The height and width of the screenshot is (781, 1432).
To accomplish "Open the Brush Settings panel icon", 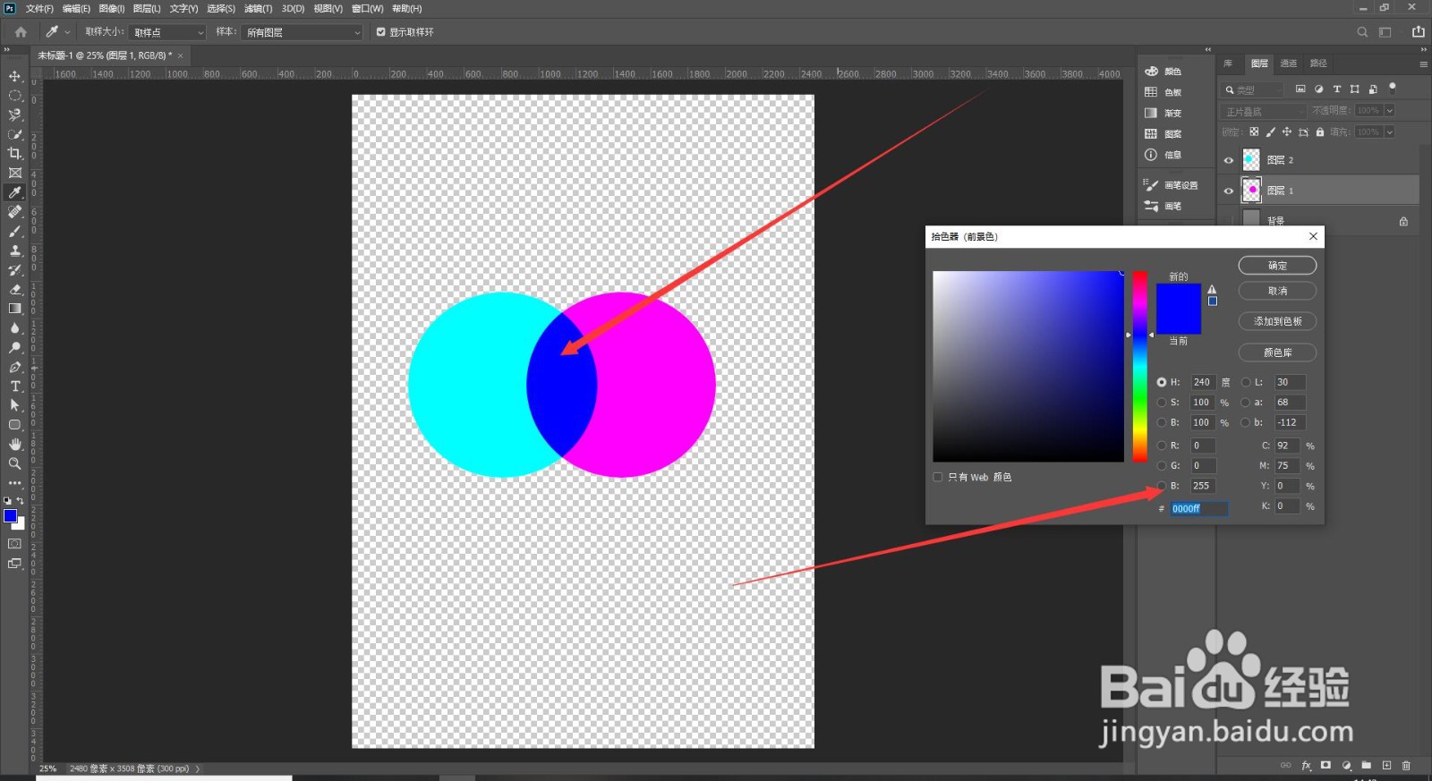I will [1152, 185].
